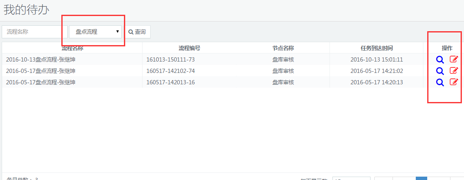Click the arrival time 2016-05-17 14:21:02
Viewport: 464px width, 180px height.
(376, 71)
